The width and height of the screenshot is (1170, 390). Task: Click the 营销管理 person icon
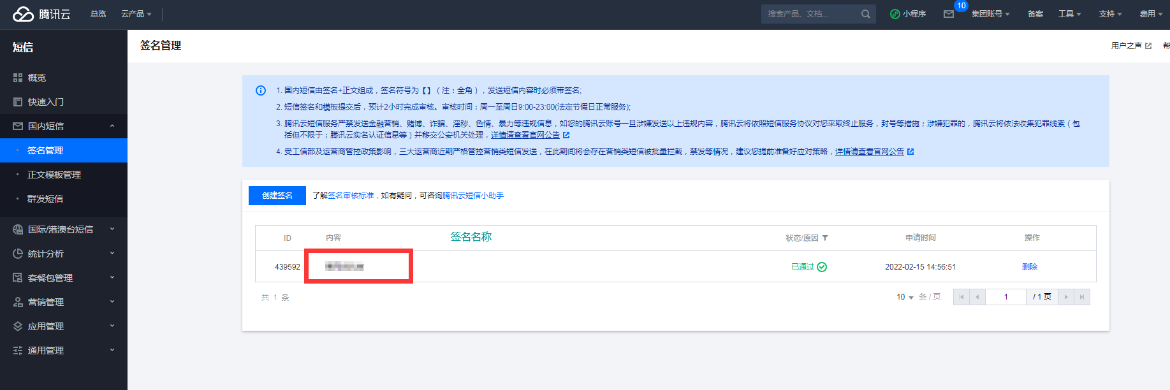point(18,302)
